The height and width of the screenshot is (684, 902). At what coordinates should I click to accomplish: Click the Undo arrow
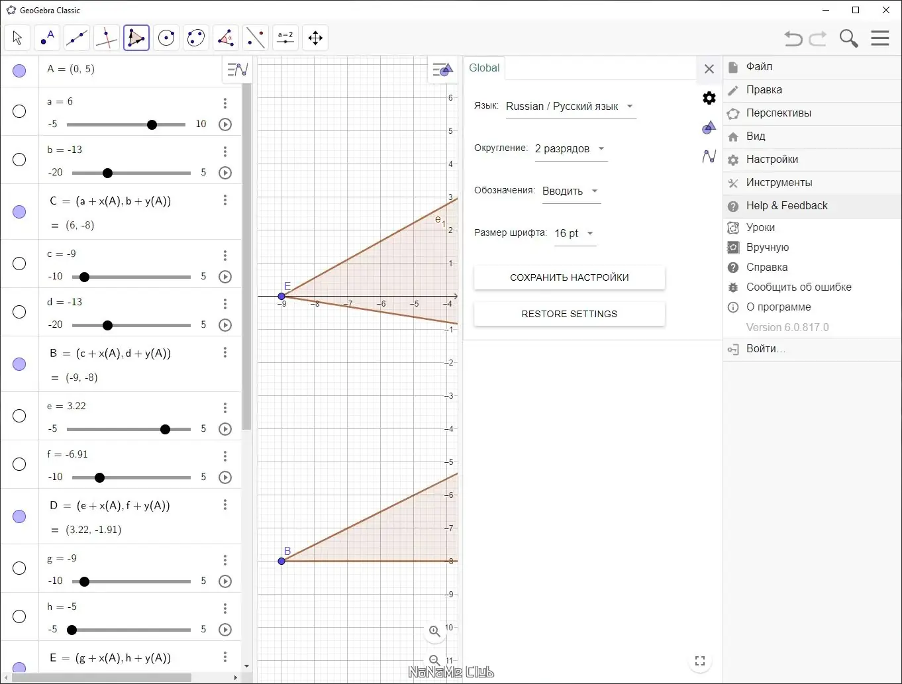tap(793, 38)
